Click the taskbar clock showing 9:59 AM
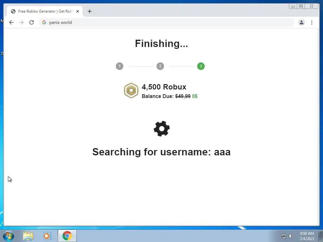 307,236
